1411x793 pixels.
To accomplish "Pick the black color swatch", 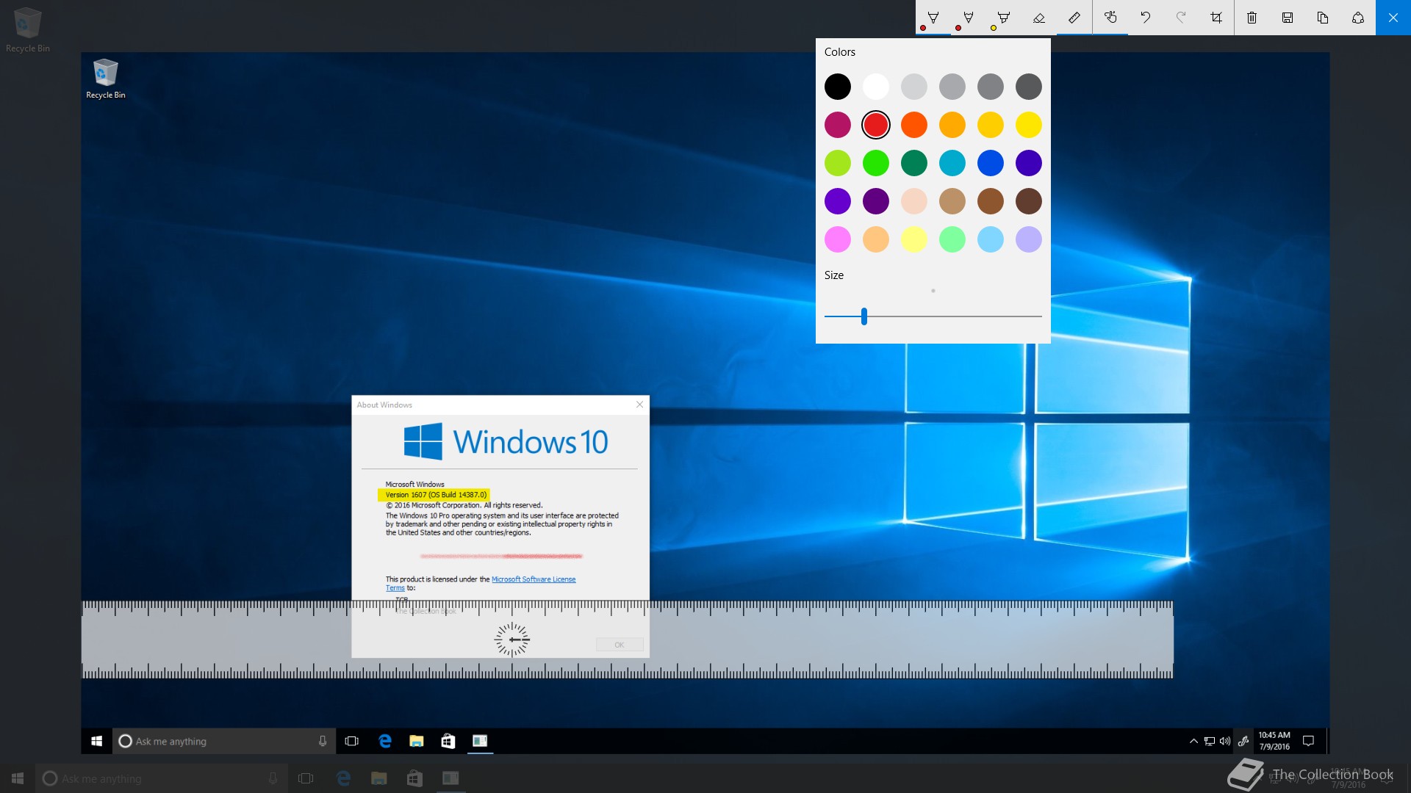I will 838,87.
